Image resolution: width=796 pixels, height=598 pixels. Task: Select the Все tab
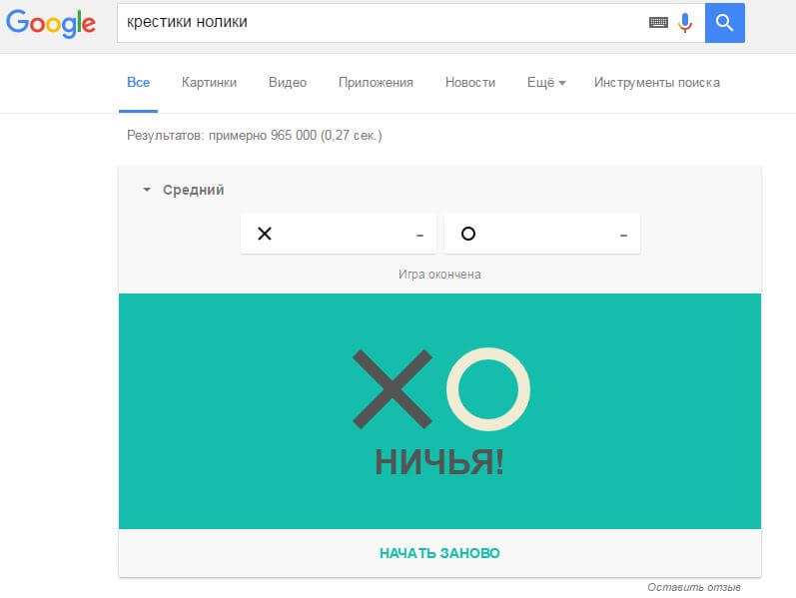(x=138, y=82)
